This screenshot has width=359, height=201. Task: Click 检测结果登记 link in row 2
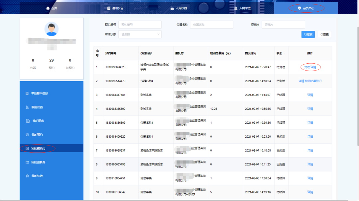coord(313,81)
